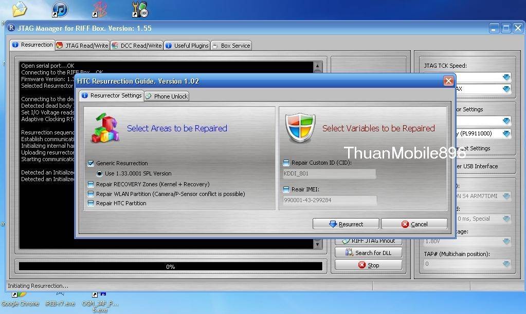Open the red star shortcut on desktop

click(x=100, y=9)
